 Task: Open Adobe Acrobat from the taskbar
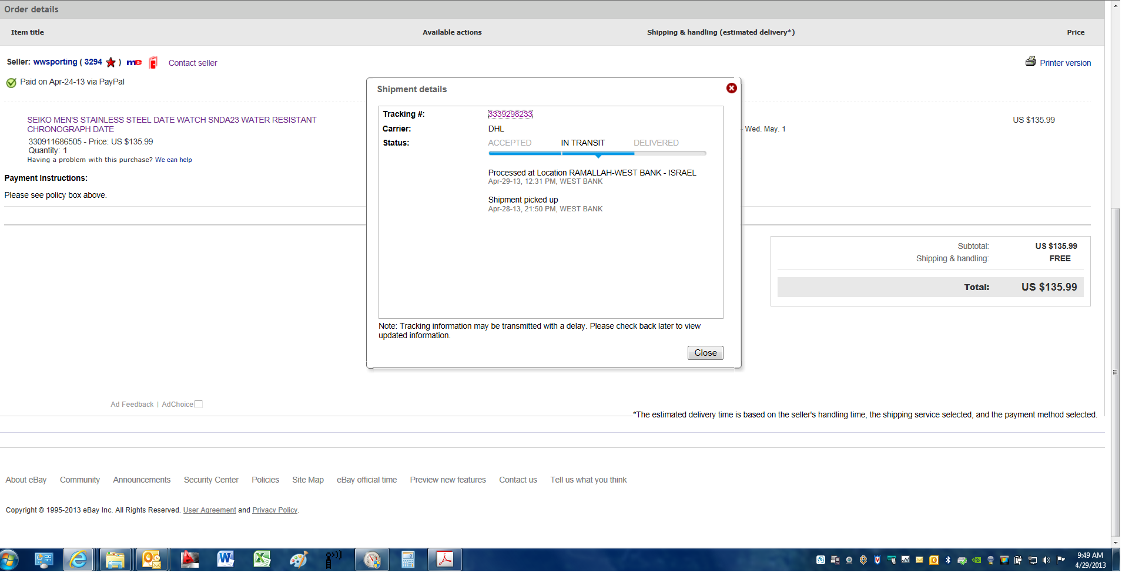444,560
